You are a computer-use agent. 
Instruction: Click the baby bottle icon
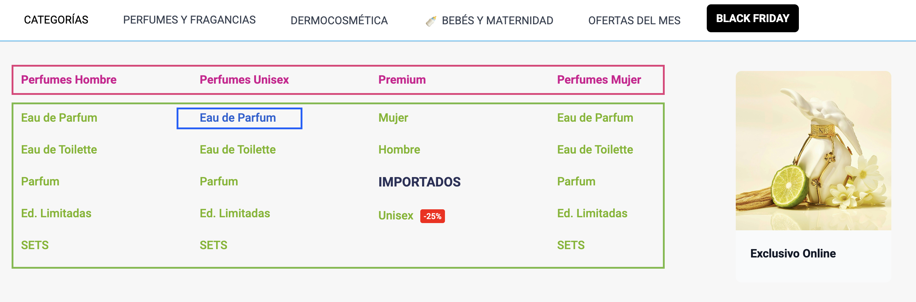click(431, 21)
